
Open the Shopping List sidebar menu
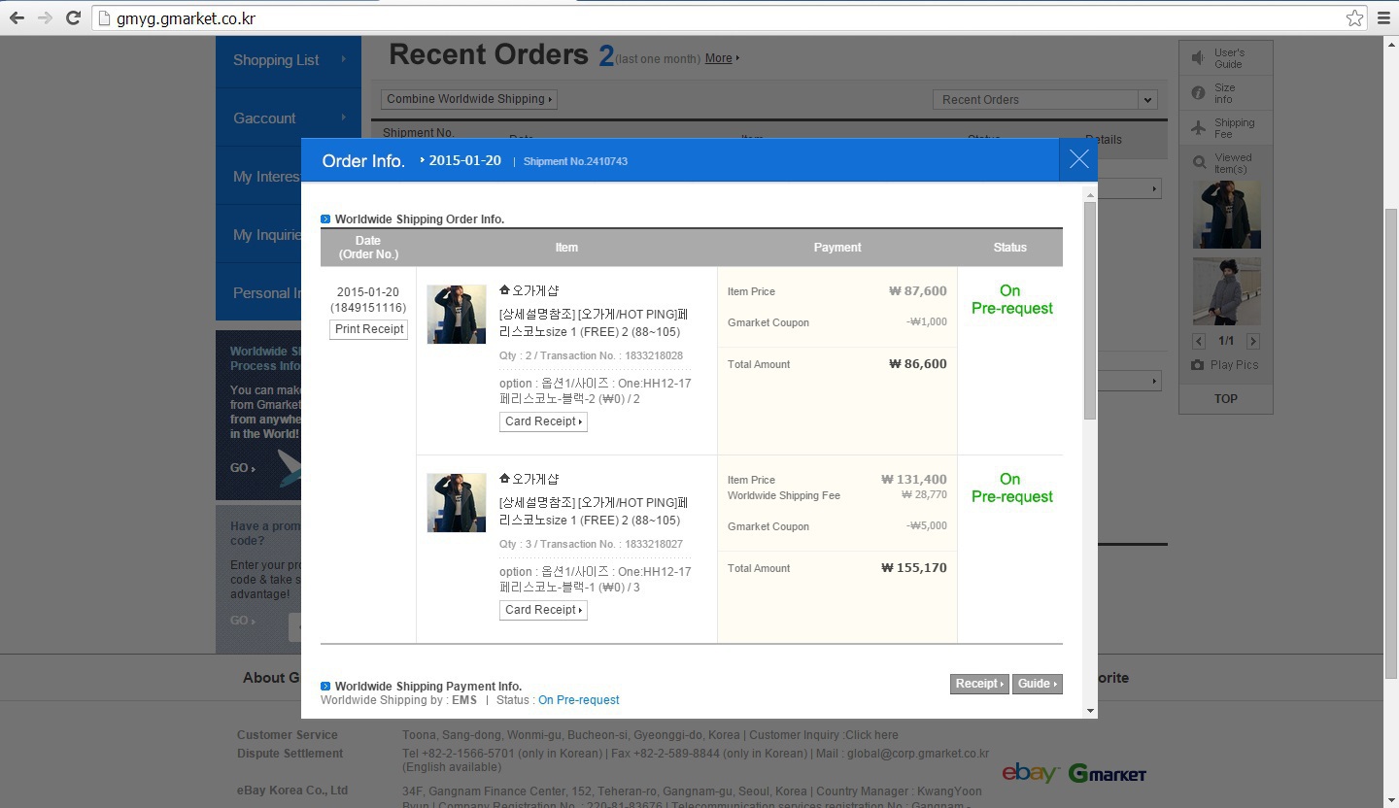289,60
